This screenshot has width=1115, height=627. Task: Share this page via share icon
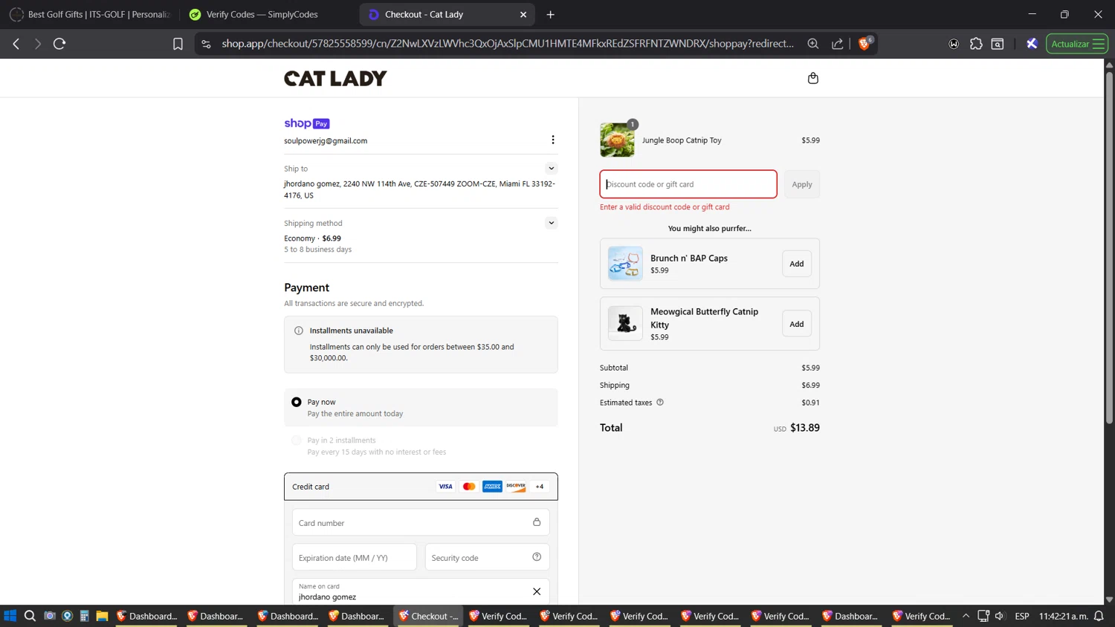[838, 44]
